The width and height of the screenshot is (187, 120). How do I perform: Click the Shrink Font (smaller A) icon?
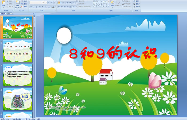pyautogui.click(x=52, y=2)
